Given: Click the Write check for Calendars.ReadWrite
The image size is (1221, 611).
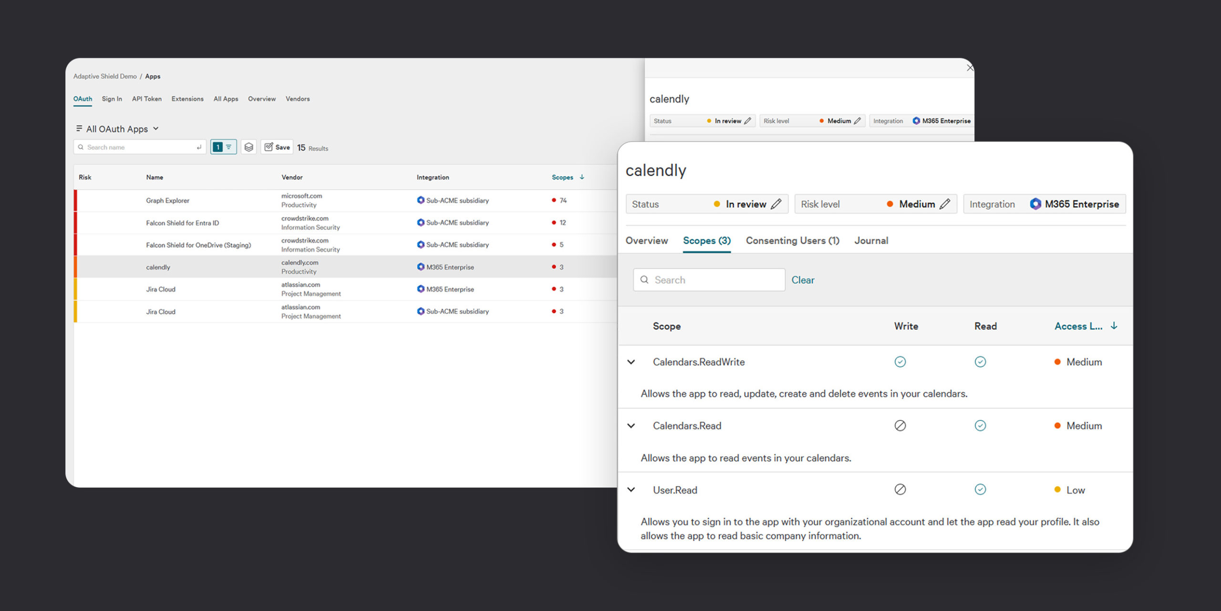Looking at the screenshot, I should tap(900, 362).
